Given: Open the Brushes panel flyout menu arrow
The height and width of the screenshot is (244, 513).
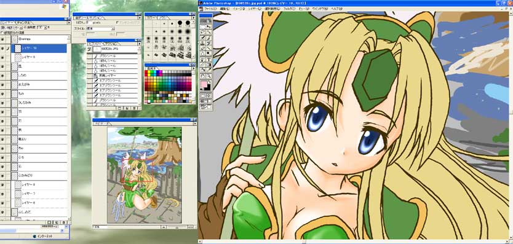Looking at the screenshot, I should tap(193, 18).
